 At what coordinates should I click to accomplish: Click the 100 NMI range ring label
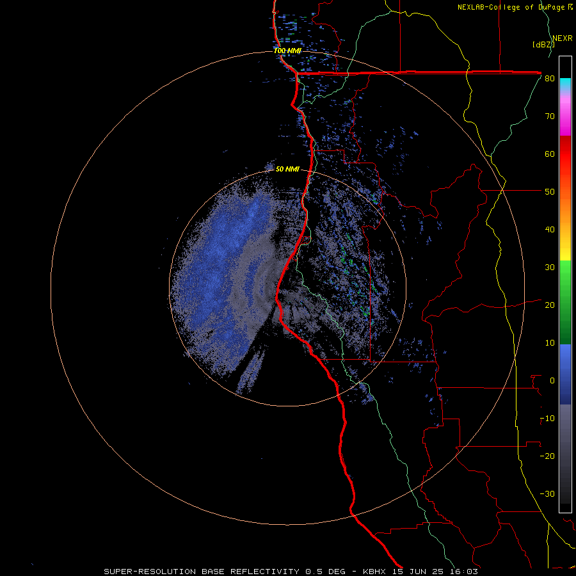click(287, 51)
